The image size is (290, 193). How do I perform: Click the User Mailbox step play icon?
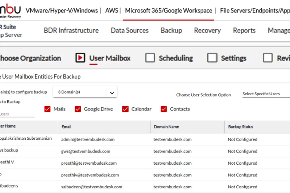[x=80, y=58]
